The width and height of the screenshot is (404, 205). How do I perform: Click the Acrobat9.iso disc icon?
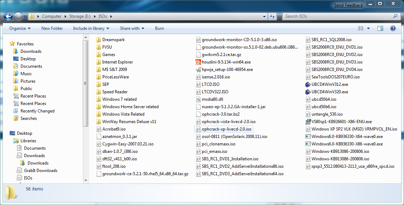pos(98,129)
